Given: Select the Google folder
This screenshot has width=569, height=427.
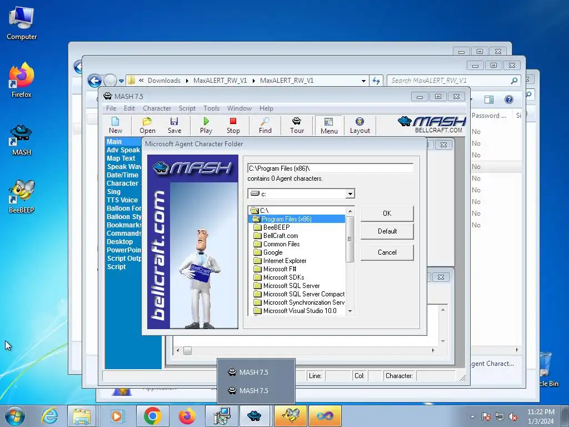Looking at the screenshot, I should coord(272,252).
